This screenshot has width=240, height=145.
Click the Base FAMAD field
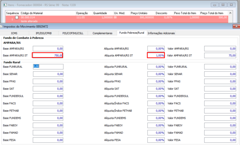click(48, 133)
